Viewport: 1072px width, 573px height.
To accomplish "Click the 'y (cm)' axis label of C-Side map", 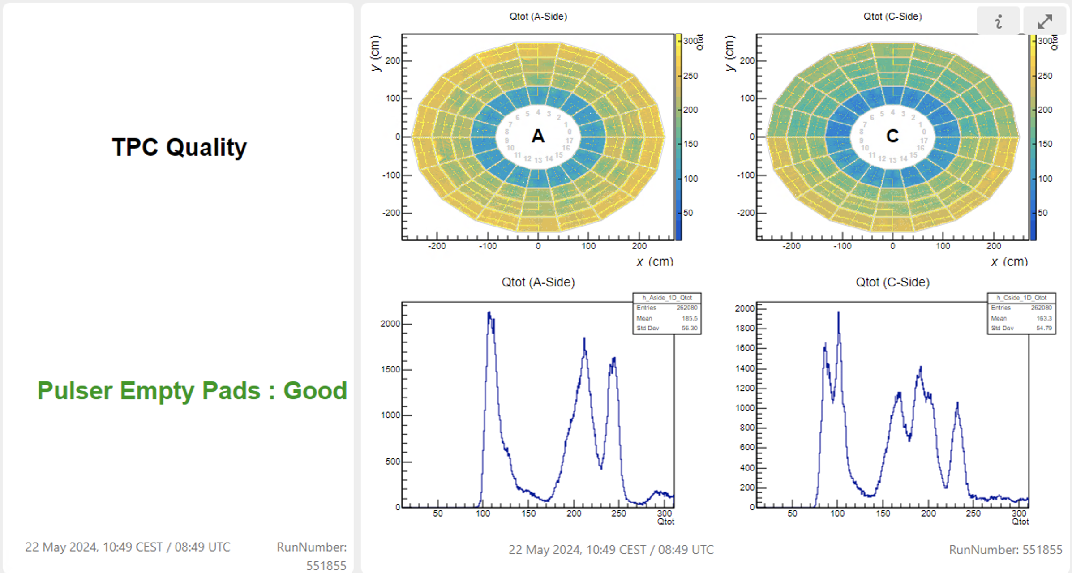I will (730, 53).
